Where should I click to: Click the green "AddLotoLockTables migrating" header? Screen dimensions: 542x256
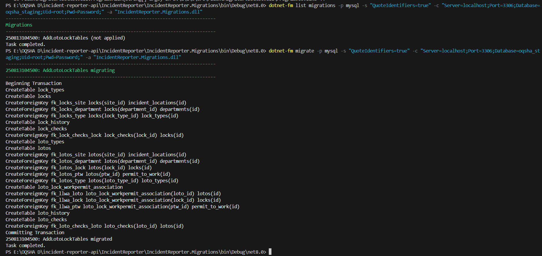point(60,70)
